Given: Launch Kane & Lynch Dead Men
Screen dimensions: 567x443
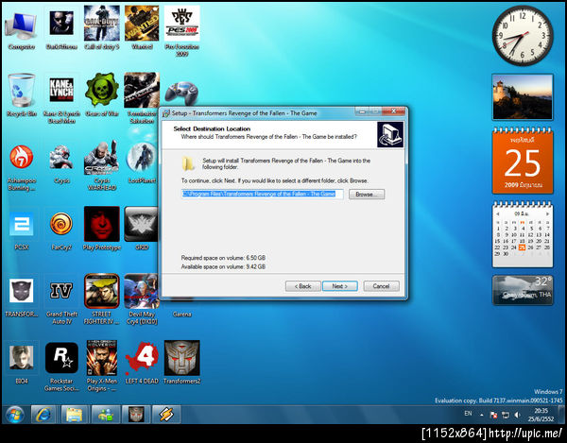Looking at the screenshot, I should pyautogui.click(x=61, y=100).
